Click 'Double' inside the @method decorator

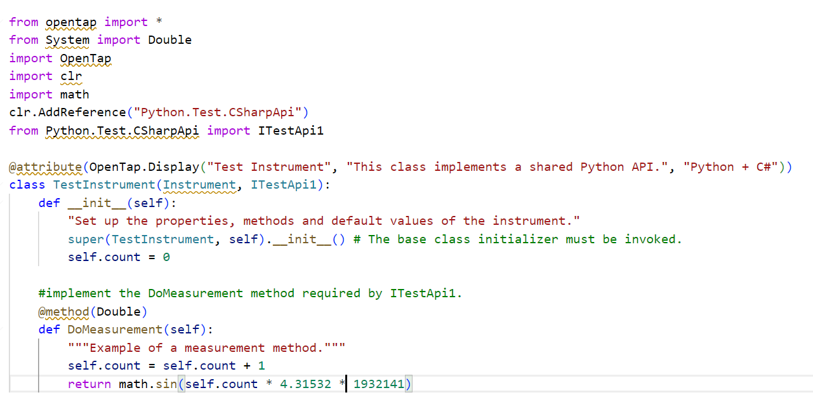pos(119,312)
